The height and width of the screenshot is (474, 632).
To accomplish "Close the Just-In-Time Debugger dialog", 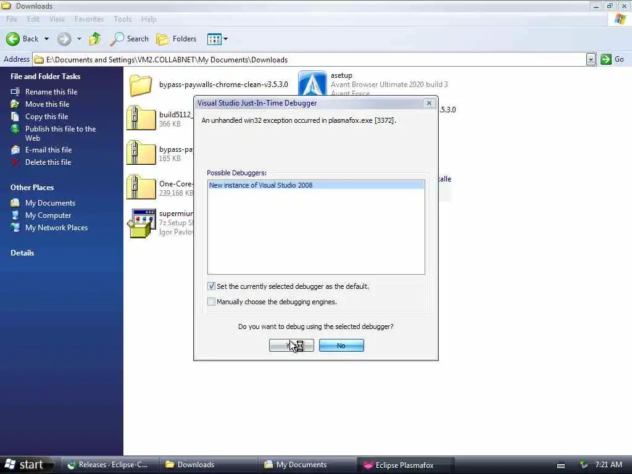I will pyautogui.click(x=429, y=103).
